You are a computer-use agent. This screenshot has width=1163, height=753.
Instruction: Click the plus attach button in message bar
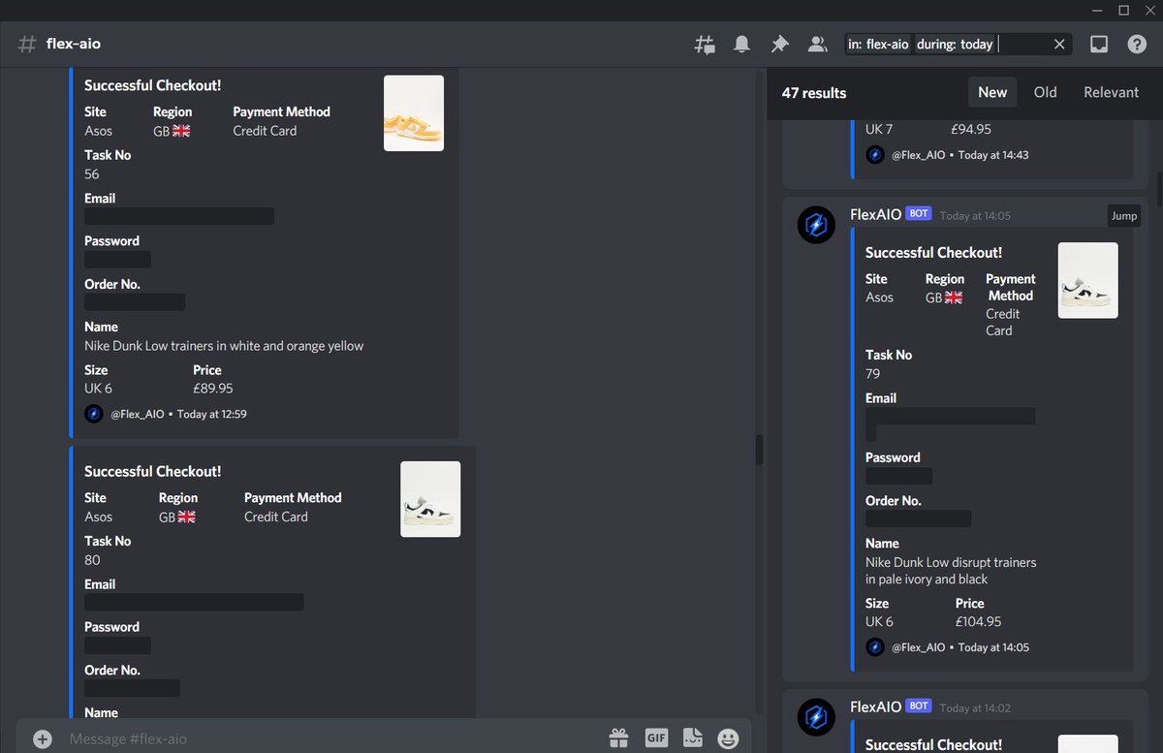click(43, 738)
